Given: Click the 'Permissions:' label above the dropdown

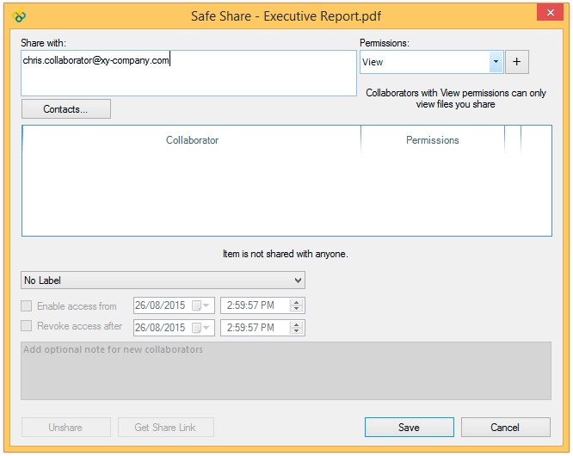Looking at the screenshot, I should [385, 43].
